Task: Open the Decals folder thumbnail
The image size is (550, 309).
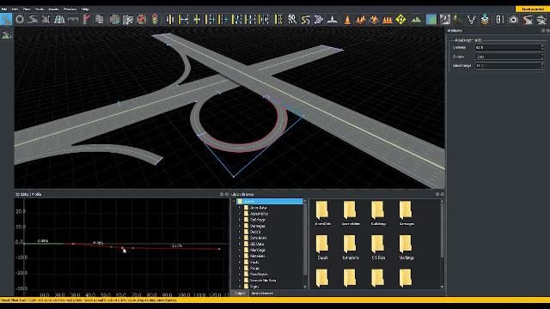Action: 322,247
